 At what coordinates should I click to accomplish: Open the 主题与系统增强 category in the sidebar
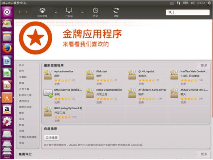coord(28,137)
